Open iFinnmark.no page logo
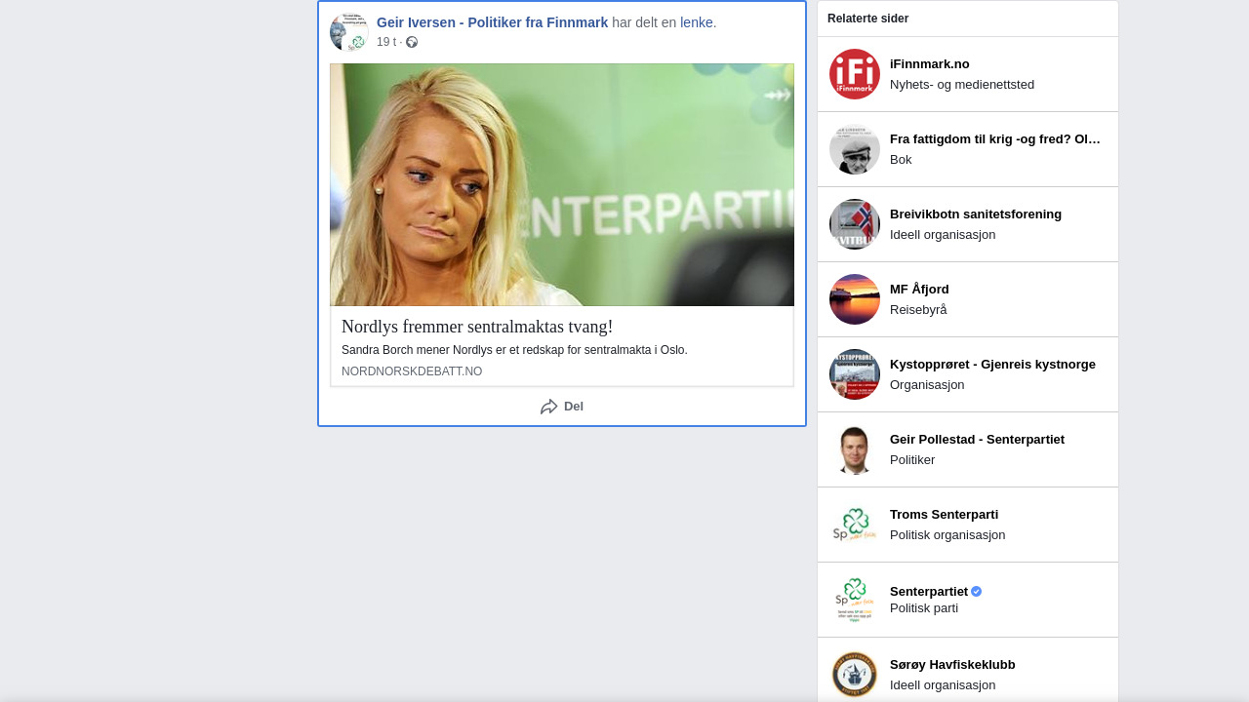The image size is (1249, 702). pyautogui.click(x=855, y=74)
